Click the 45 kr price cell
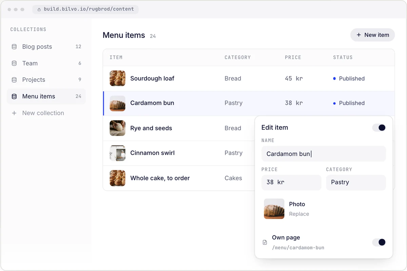The width and height of the screenshot is (407, 271). [x=294, y=79]
